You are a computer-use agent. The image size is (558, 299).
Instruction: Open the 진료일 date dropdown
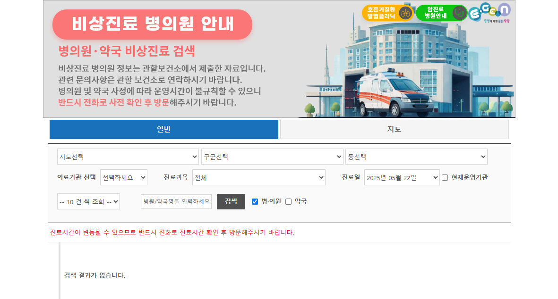click(x=402, y=177)
